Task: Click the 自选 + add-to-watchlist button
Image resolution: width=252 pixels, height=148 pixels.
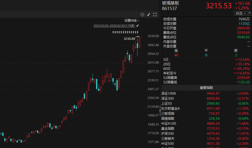Action: pos(241,13)
